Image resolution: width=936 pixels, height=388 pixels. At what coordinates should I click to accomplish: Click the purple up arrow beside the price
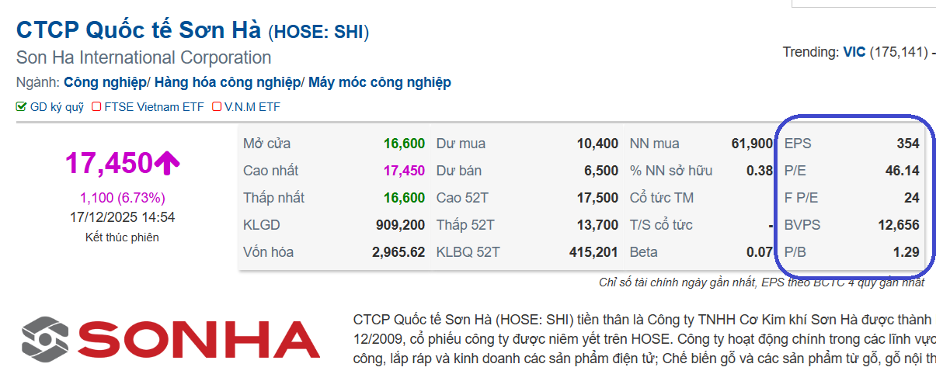click(x=167, y=163)
